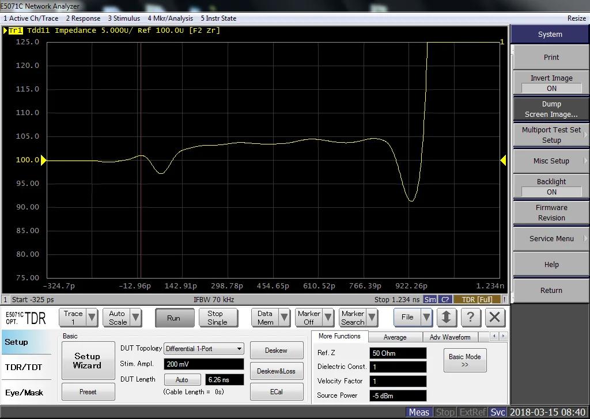Open the Response menu

83,18
